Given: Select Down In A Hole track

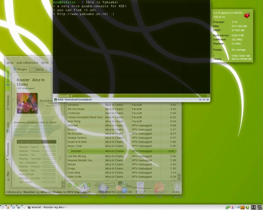Looking at the screenshot, I should click(122, 142).
